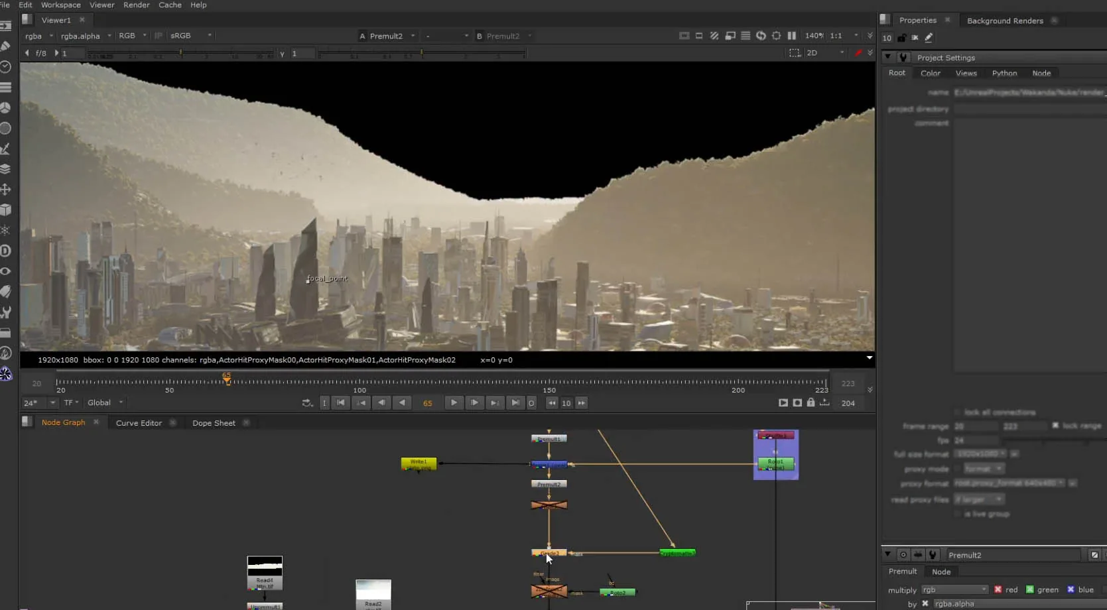1107x610 pixels.
Task: Switch to the Dope Sheet tab
Action: (214, 423)
